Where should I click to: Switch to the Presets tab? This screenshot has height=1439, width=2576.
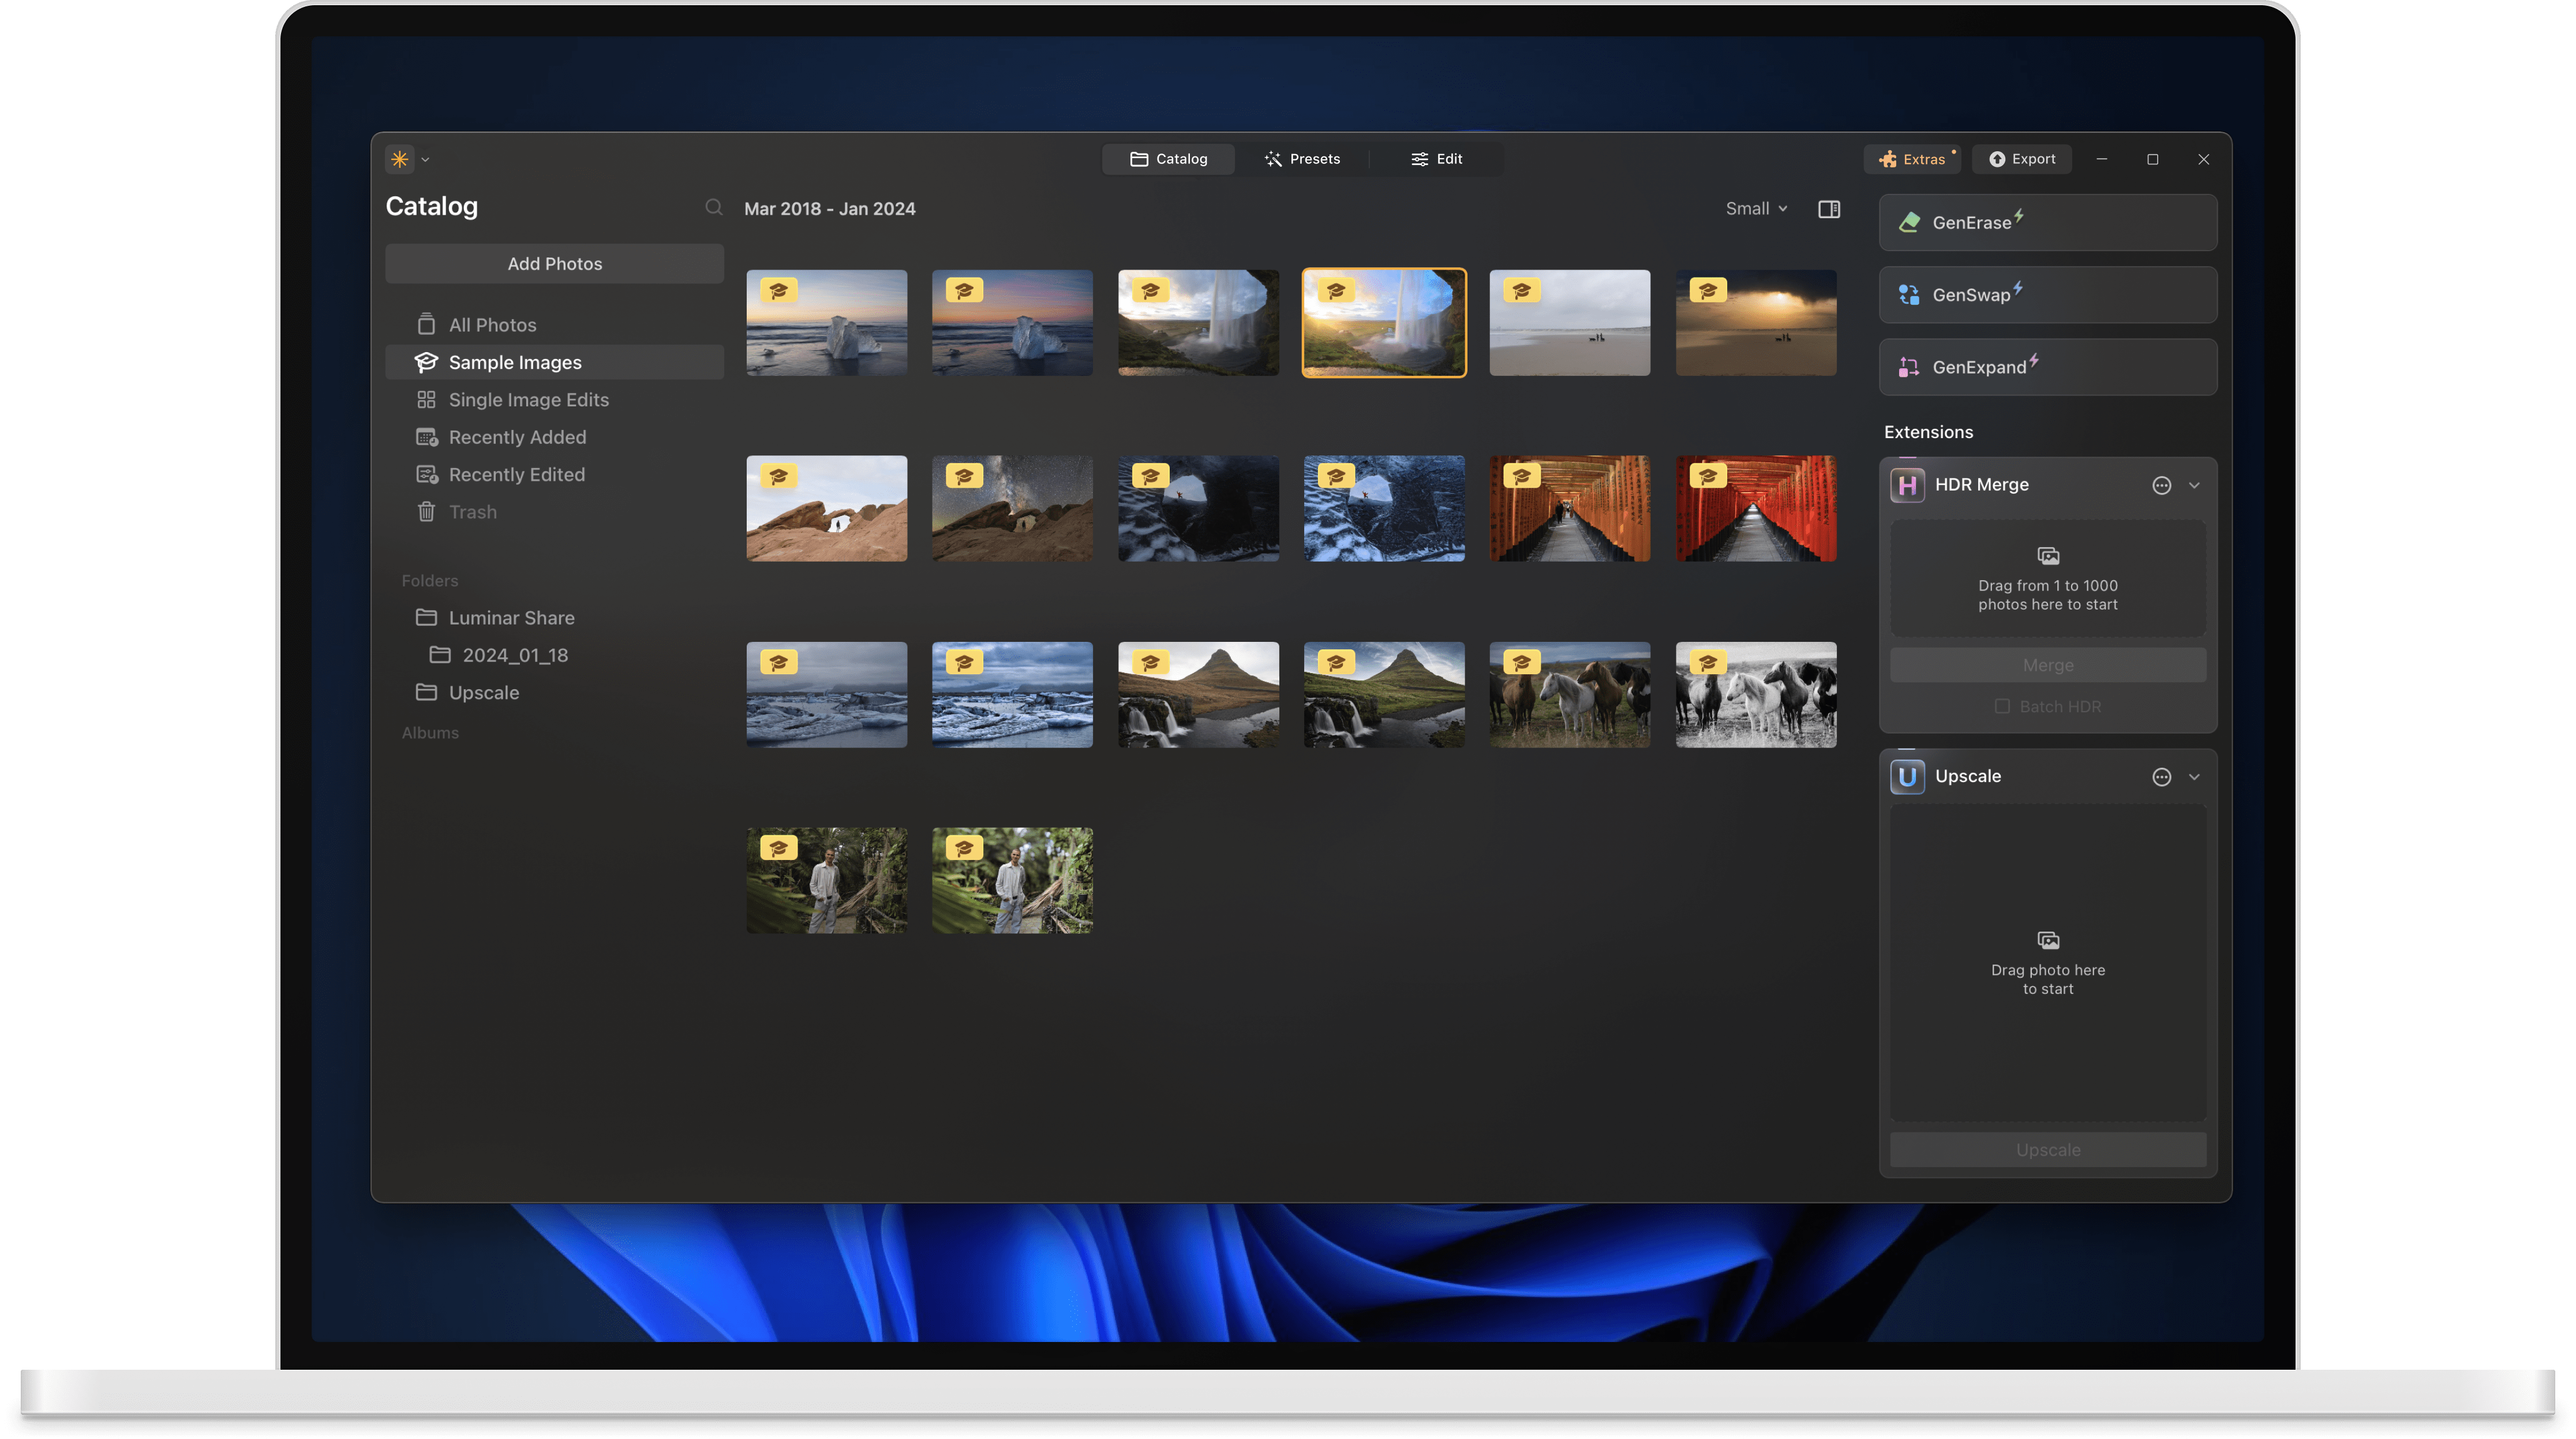click(1303, 158)
